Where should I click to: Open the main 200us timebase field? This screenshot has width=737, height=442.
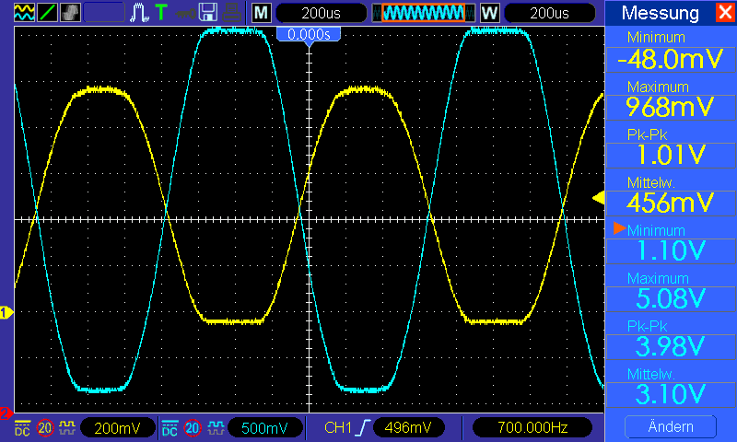320,13
